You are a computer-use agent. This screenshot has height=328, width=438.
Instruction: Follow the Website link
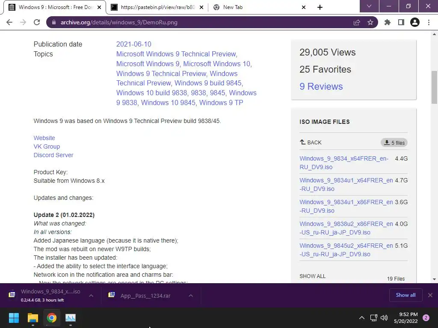coord(44,138)
